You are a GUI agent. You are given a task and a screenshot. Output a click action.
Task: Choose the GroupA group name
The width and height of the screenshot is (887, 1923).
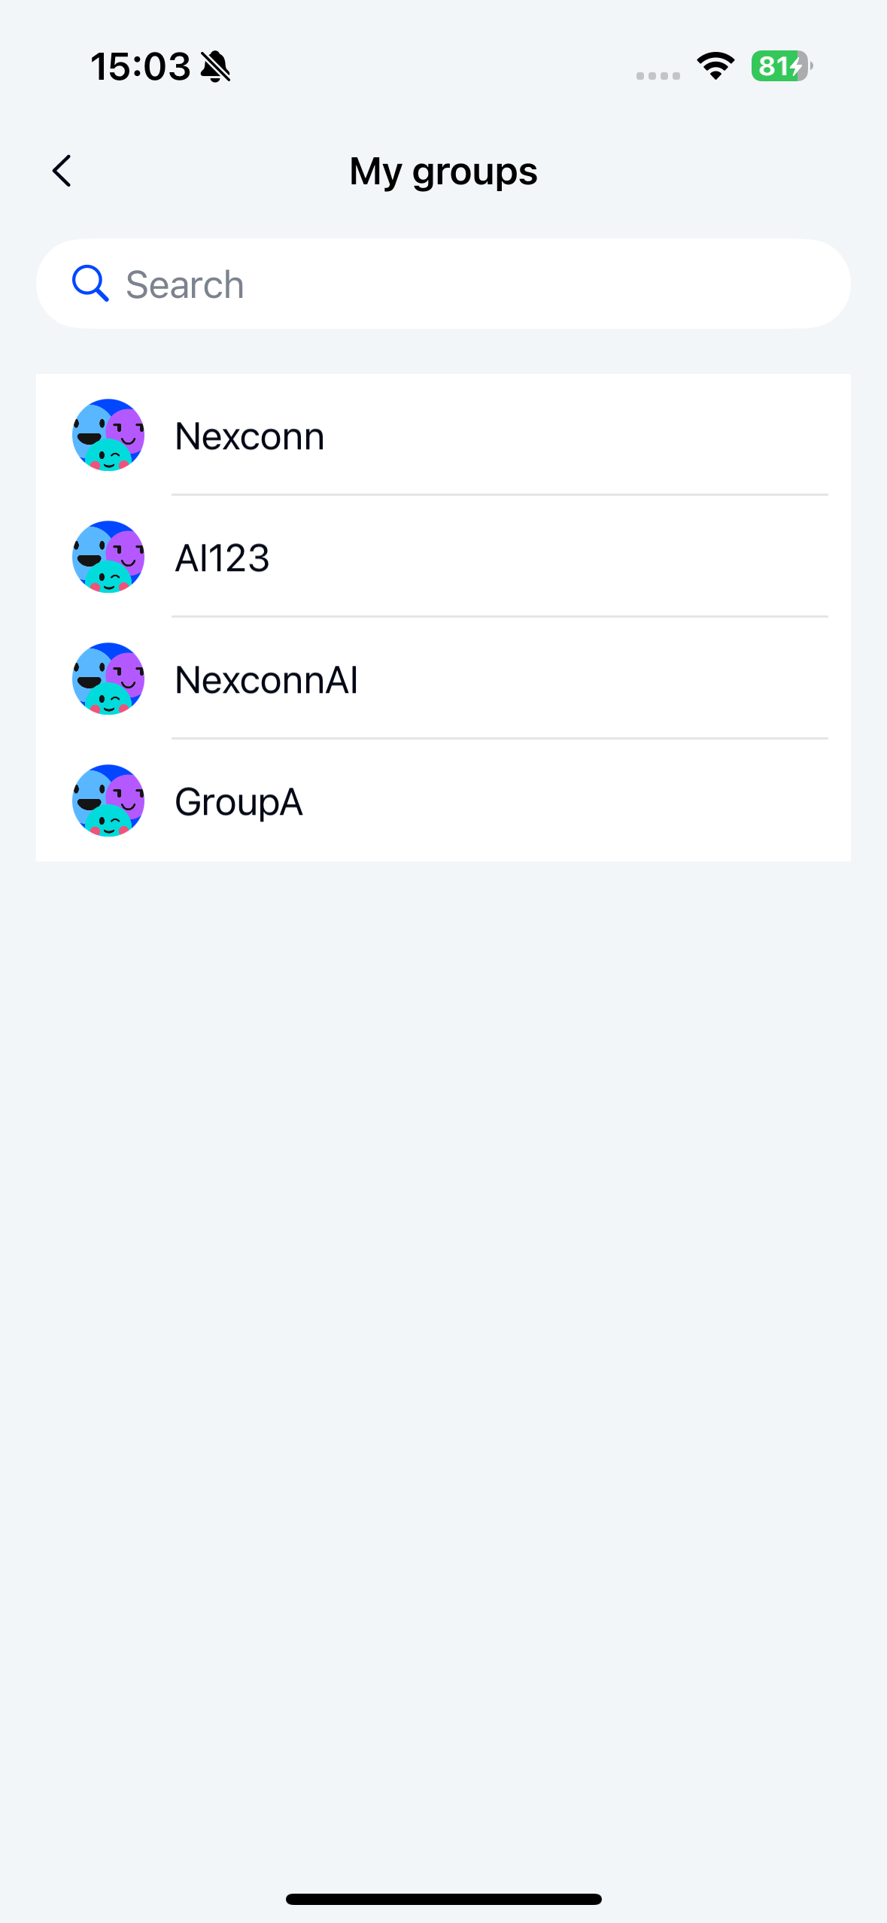coord(238,802)
